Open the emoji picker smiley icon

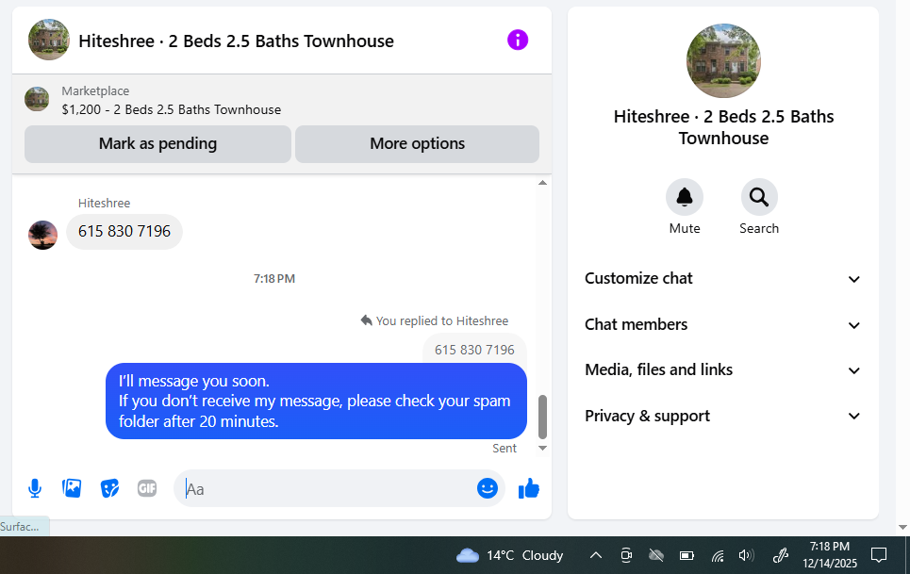click(487, 488)
